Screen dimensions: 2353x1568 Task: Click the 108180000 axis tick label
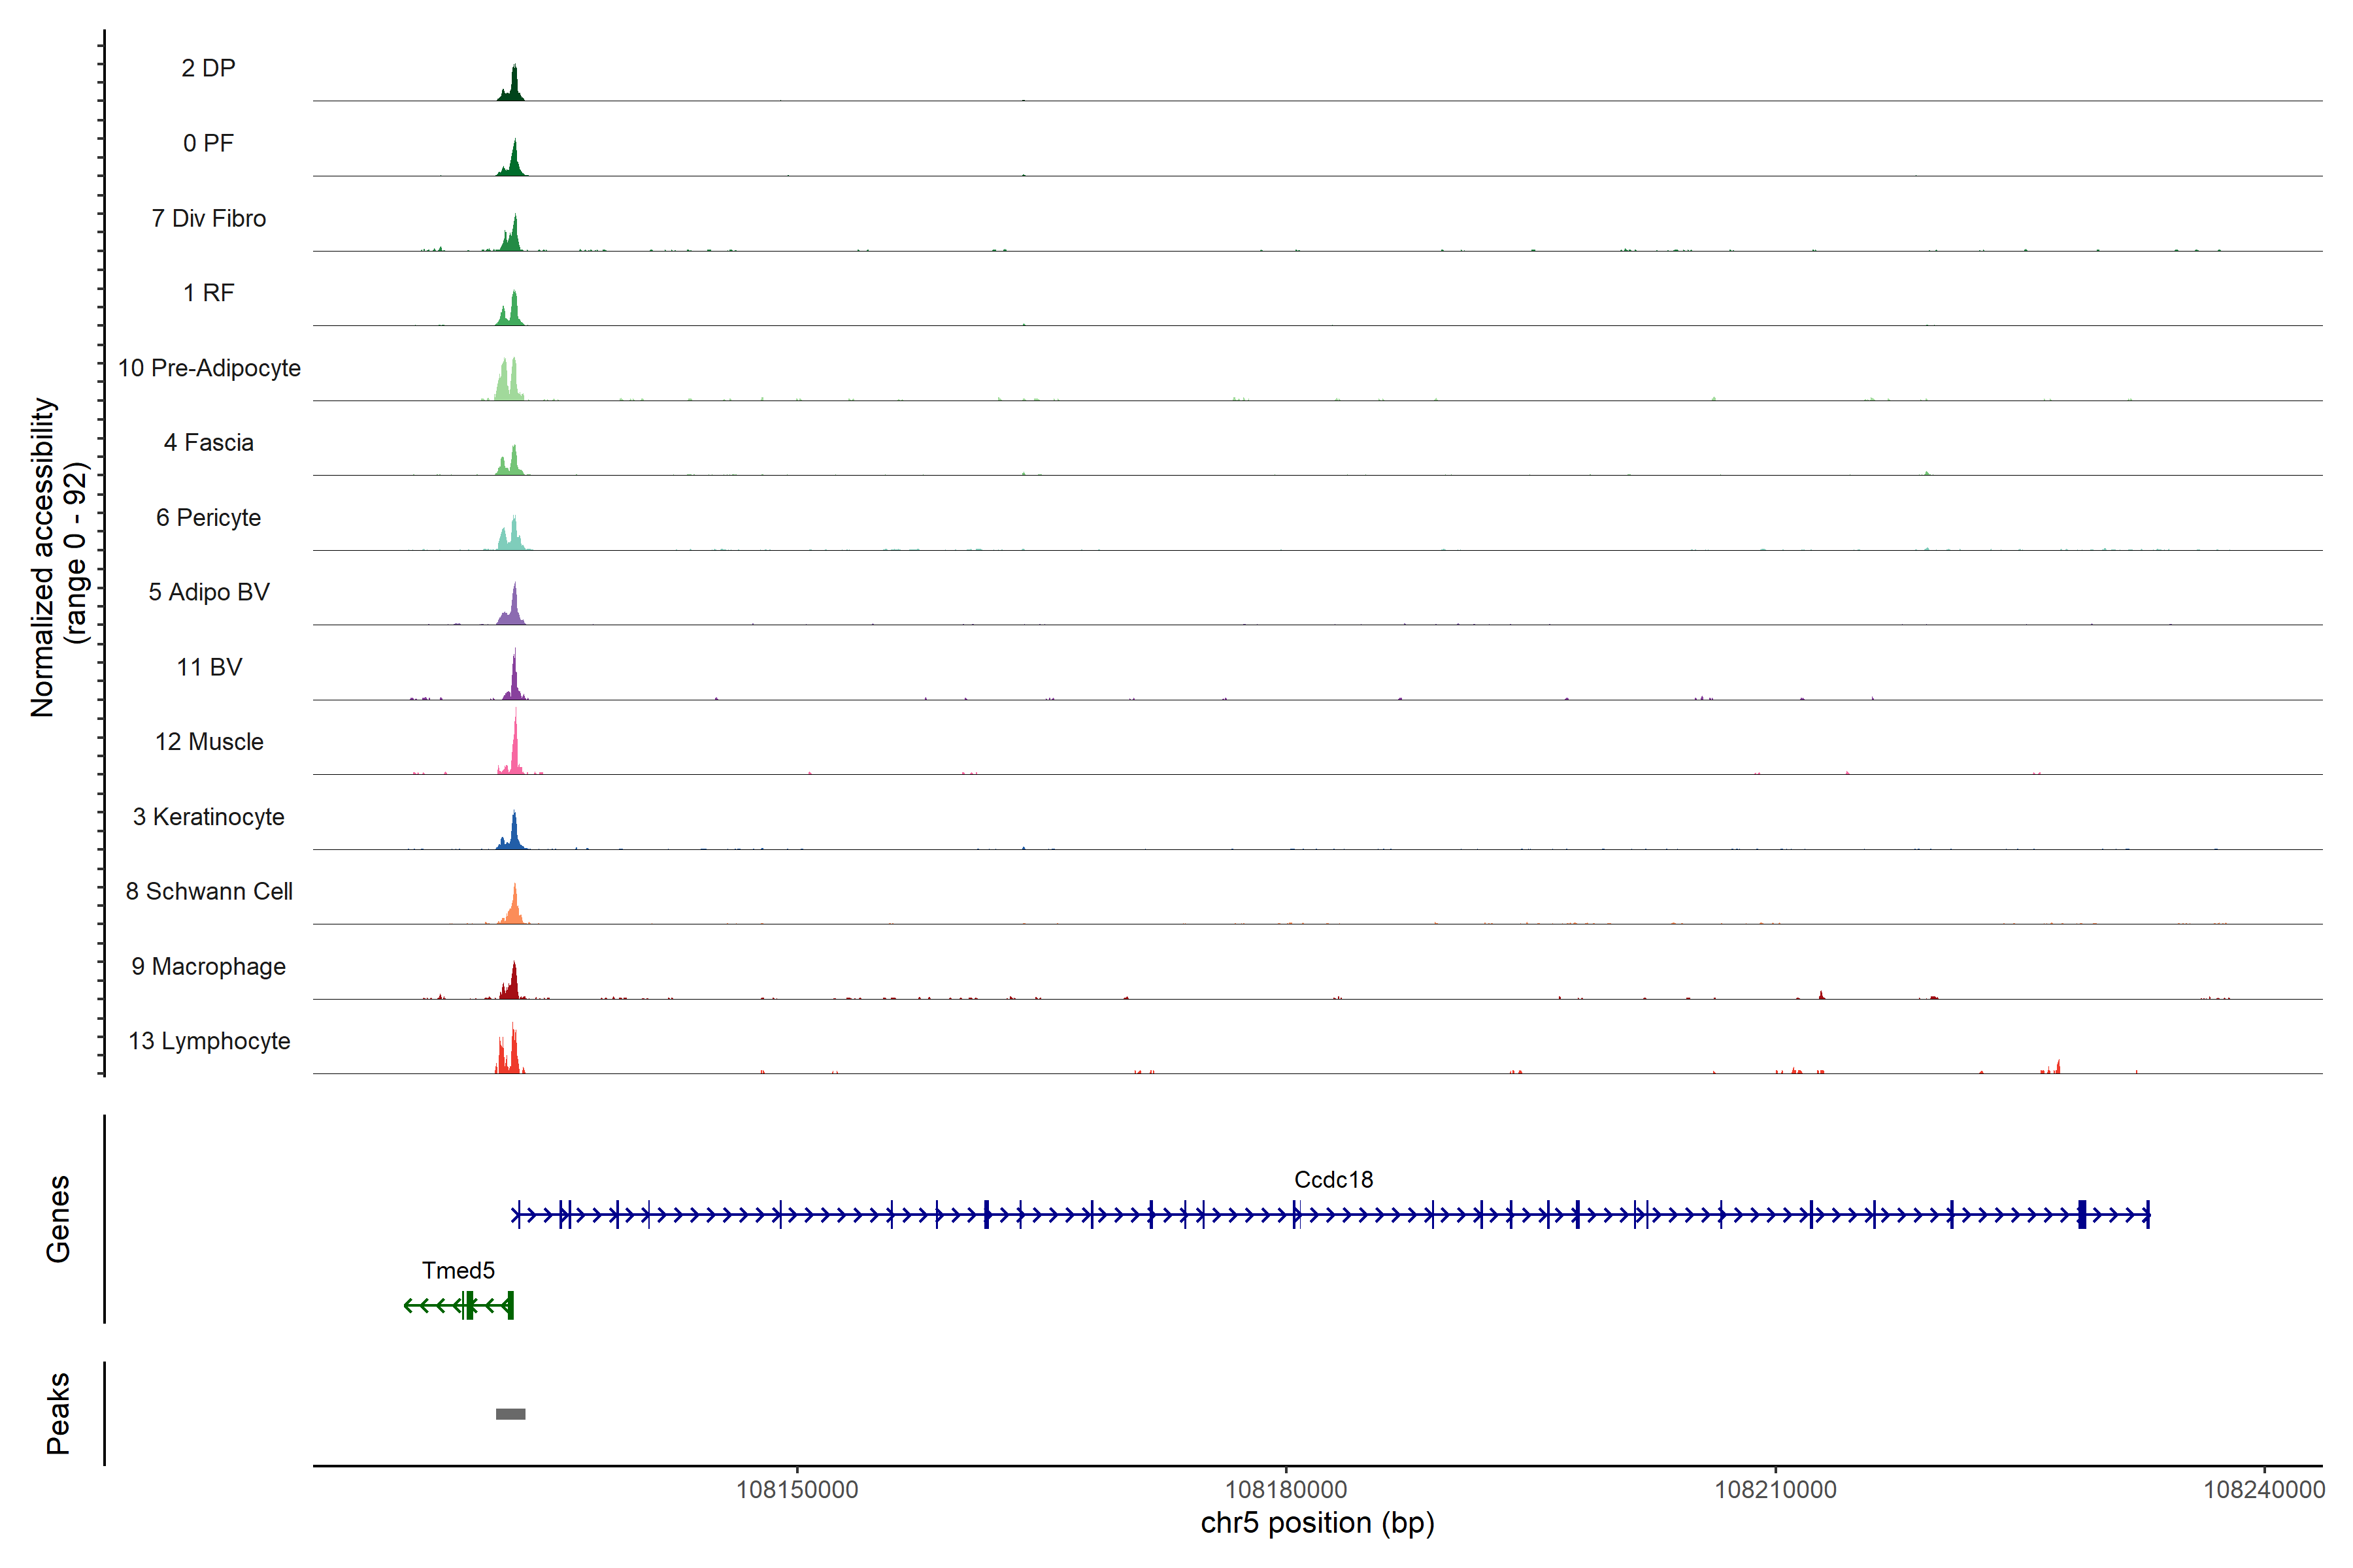tap(1286, 1490)
